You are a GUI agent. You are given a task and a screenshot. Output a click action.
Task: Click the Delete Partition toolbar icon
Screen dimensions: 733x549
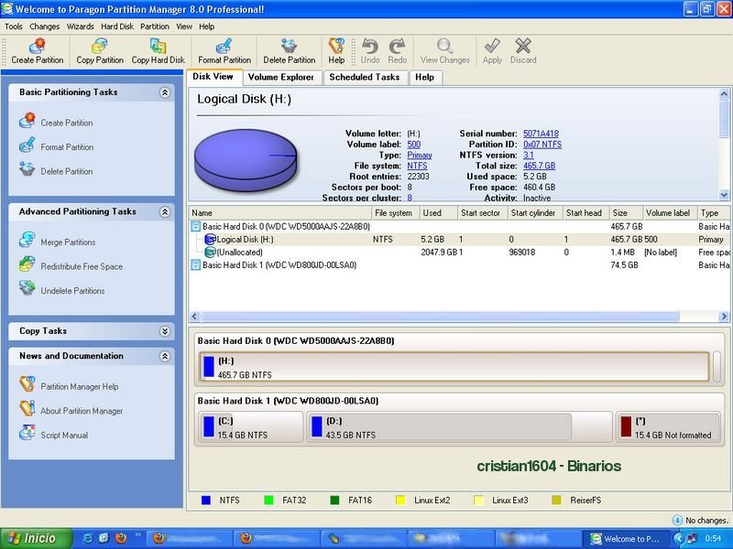pos(289,51)
